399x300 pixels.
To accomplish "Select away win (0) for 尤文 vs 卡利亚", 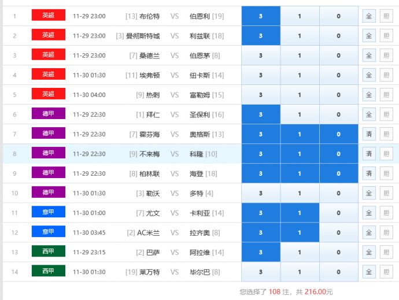I will [338, 213].
